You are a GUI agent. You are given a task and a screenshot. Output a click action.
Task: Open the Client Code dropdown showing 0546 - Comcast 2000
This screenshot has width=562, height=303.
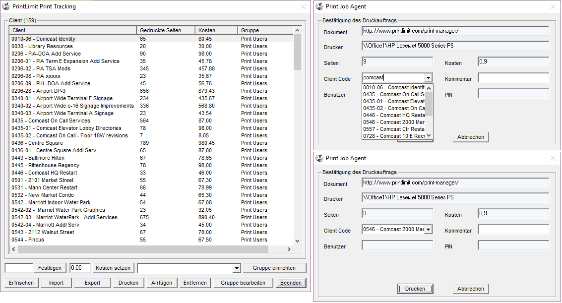(428, 230)
